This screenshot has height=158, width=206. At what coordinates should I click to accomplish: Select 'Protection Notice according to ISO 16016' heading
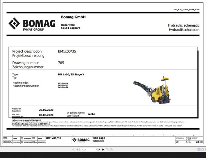point(31,124)
